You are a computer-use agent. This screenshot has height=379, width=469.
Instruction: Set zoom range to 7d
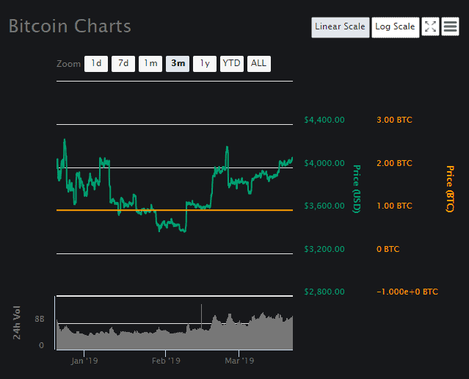click(x=123, y=63)
